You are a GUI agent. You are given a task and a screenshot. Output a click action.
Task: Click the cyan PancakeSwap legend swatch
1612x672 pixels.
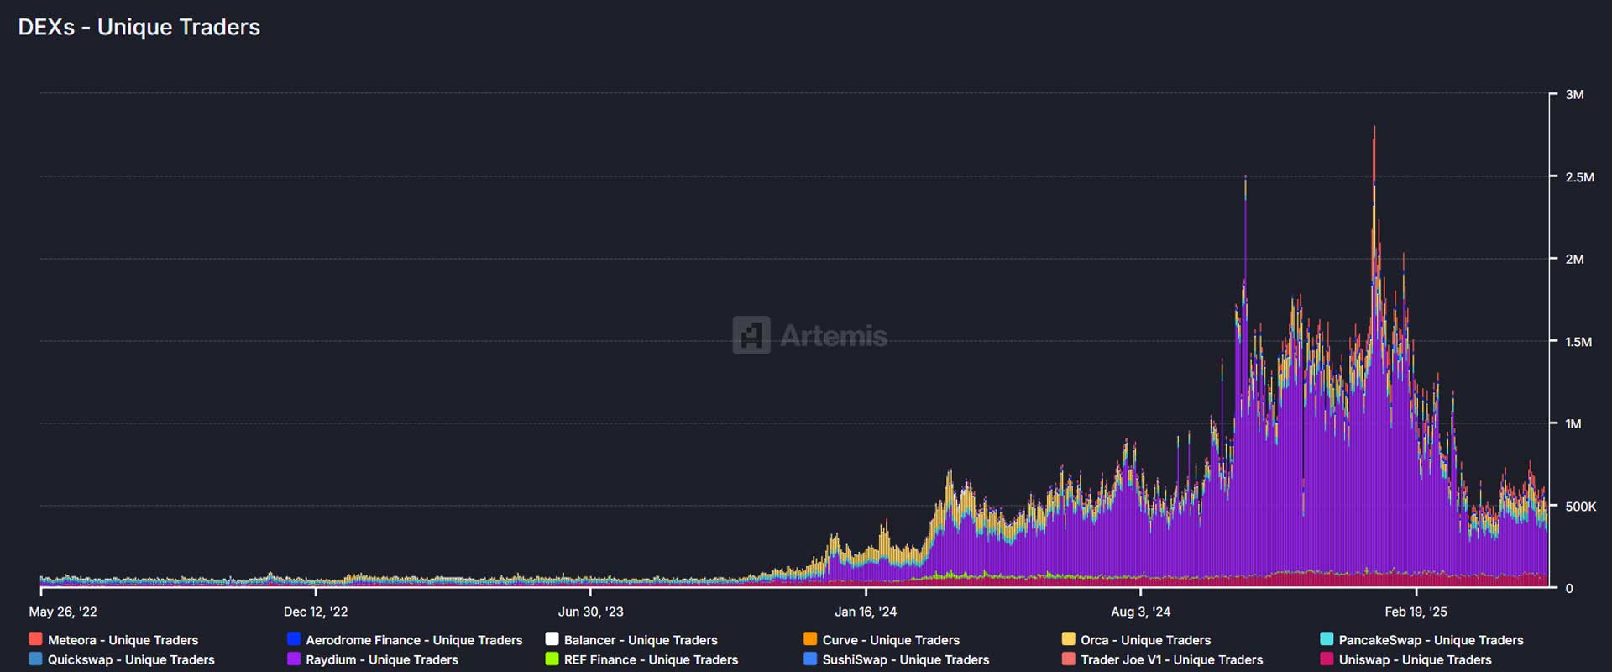tap(1327, 639)
